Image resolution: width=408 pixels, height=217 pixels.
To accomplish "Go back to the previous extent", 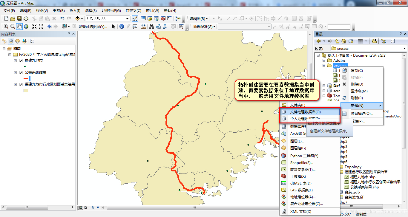I will point(49,27).
